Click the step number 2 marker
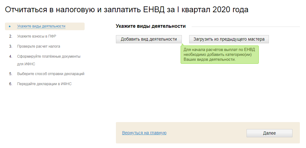The width and height of the screenshot is (306, 148). pyautogui.click(x=10, y=36)
